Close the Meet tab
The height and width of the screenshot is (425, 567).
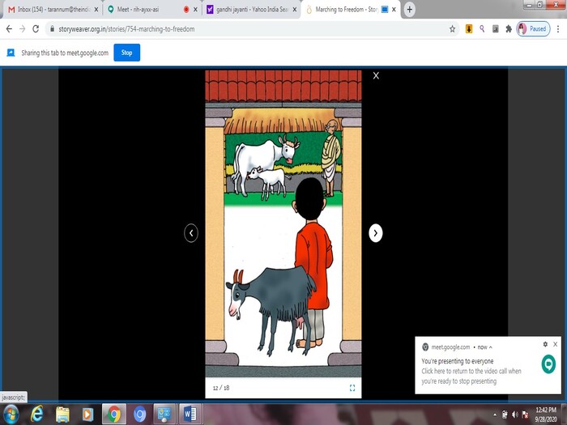(x=196, y=10)
